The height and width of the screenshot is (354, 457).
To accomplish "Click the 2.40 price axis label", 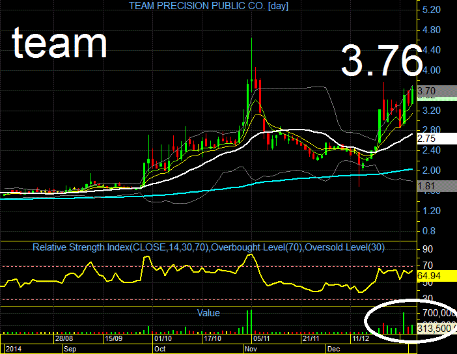I will point(432,150).
